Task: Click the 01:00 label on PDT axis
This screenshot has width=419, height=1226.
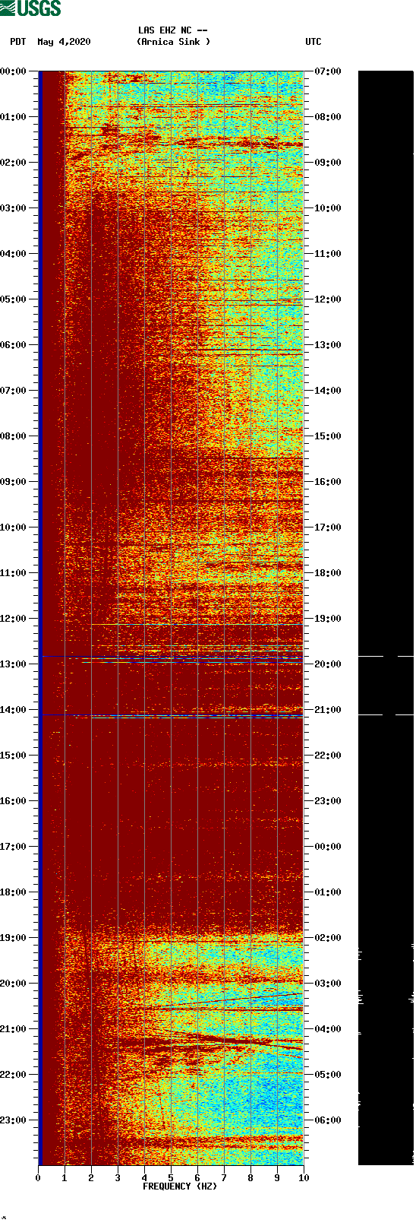Action: coord(13,117)
